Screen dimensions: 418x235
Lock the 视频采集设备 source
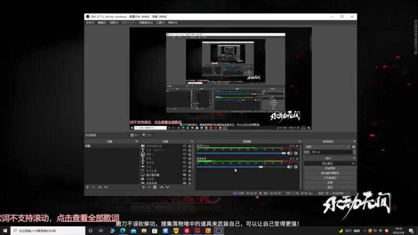[190, 146]
